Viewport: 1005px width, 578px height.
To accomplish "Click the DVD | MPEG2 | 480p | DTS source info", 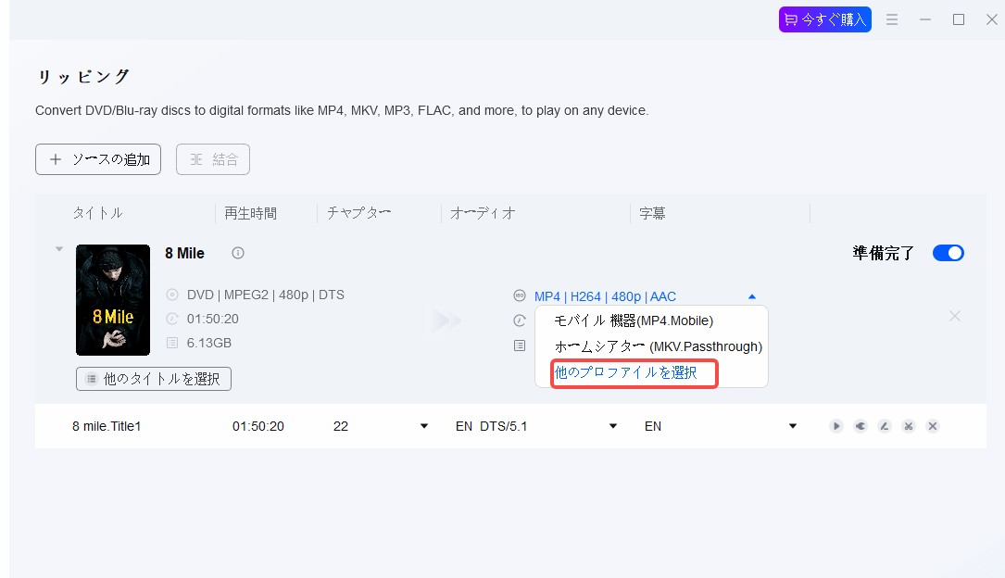I will pyautogui.click(x=265, y=295).
